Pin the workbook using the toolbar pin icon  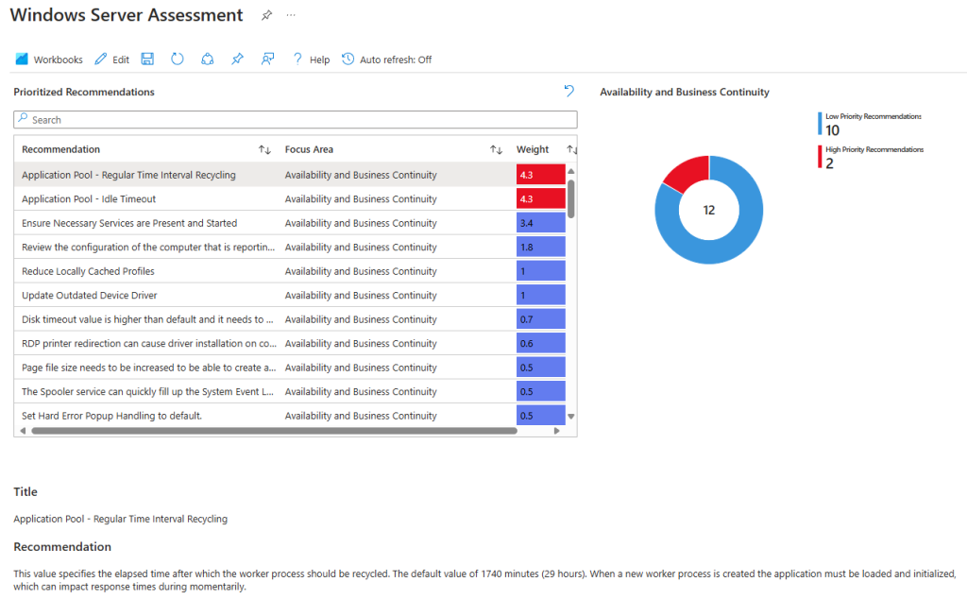tap(237, 59)
